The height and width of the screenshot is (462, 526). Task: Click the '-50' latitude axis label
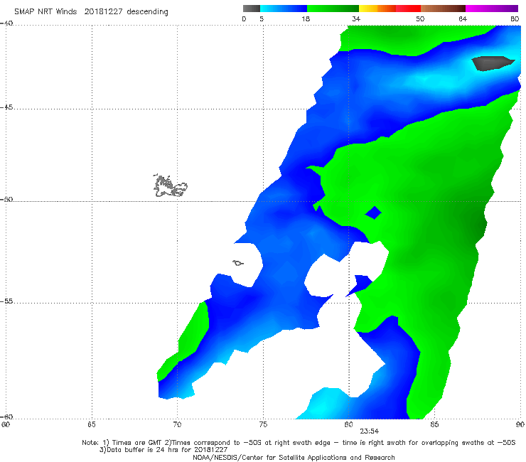coord(6,199)
